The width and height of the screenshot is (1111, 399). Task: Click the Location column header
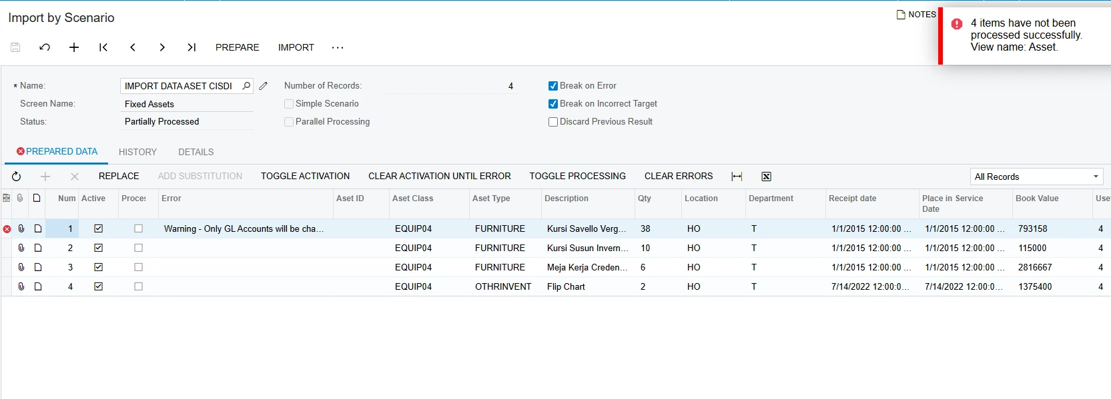pyautogui.click(x=713, y=204)
